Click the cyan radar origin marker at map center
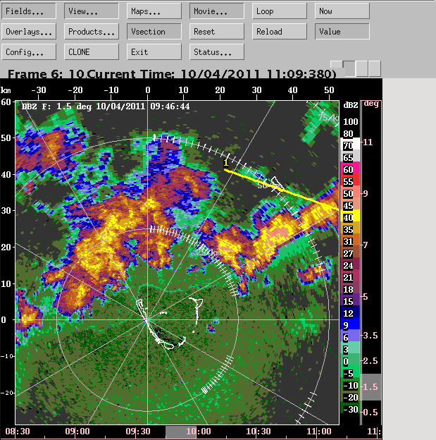Viewport: 436px width, 440px height. [147, 319]
